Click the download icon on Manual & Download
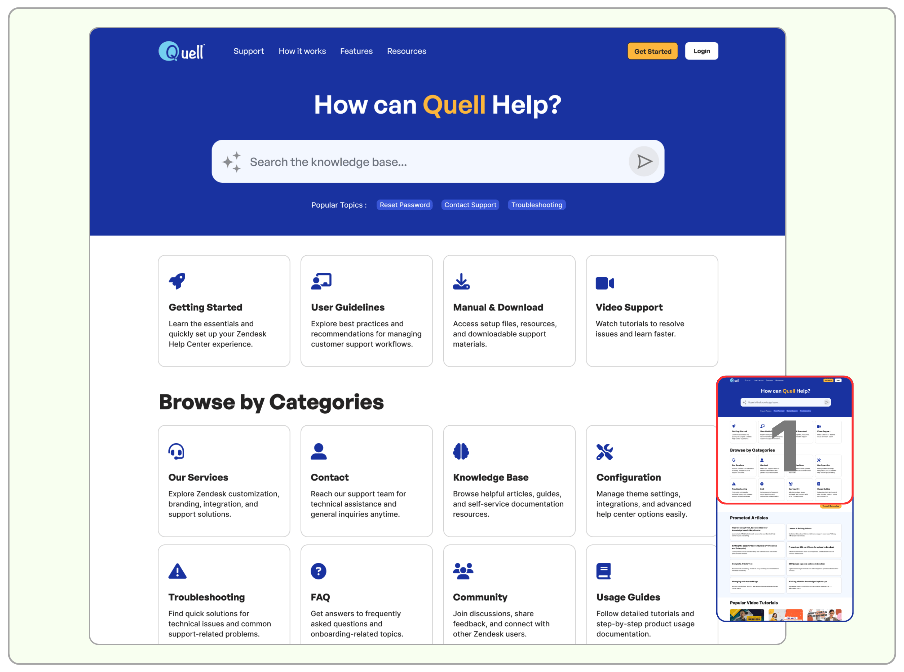Viewport: 904px width, 672px height. [x=461, y=281]
